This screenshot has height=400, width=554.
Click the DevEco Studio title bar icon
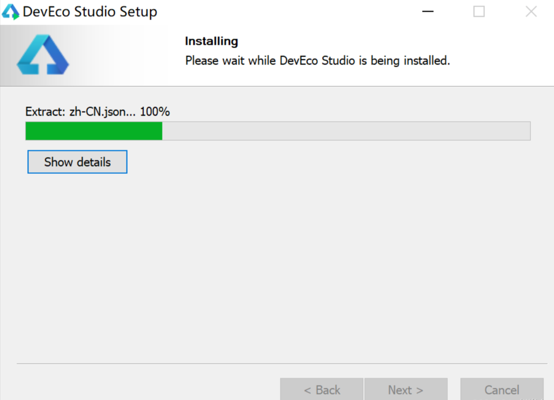pyautogui.click(x=10, y=12)
